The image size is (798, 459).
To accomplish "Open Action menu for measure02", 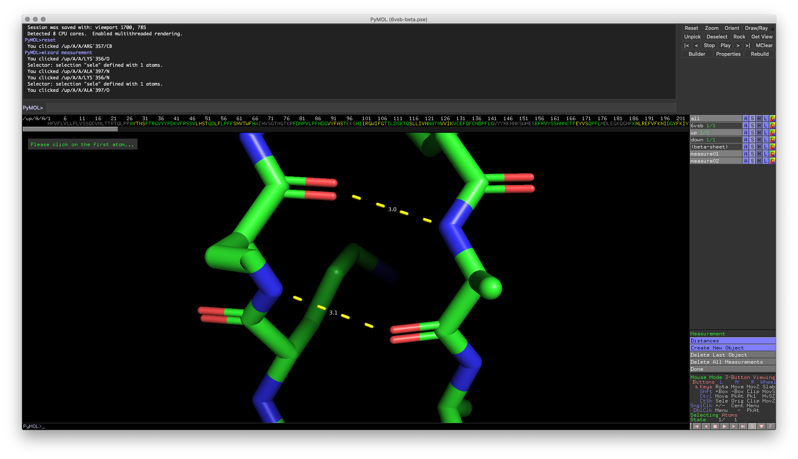I will coord(745,161).
